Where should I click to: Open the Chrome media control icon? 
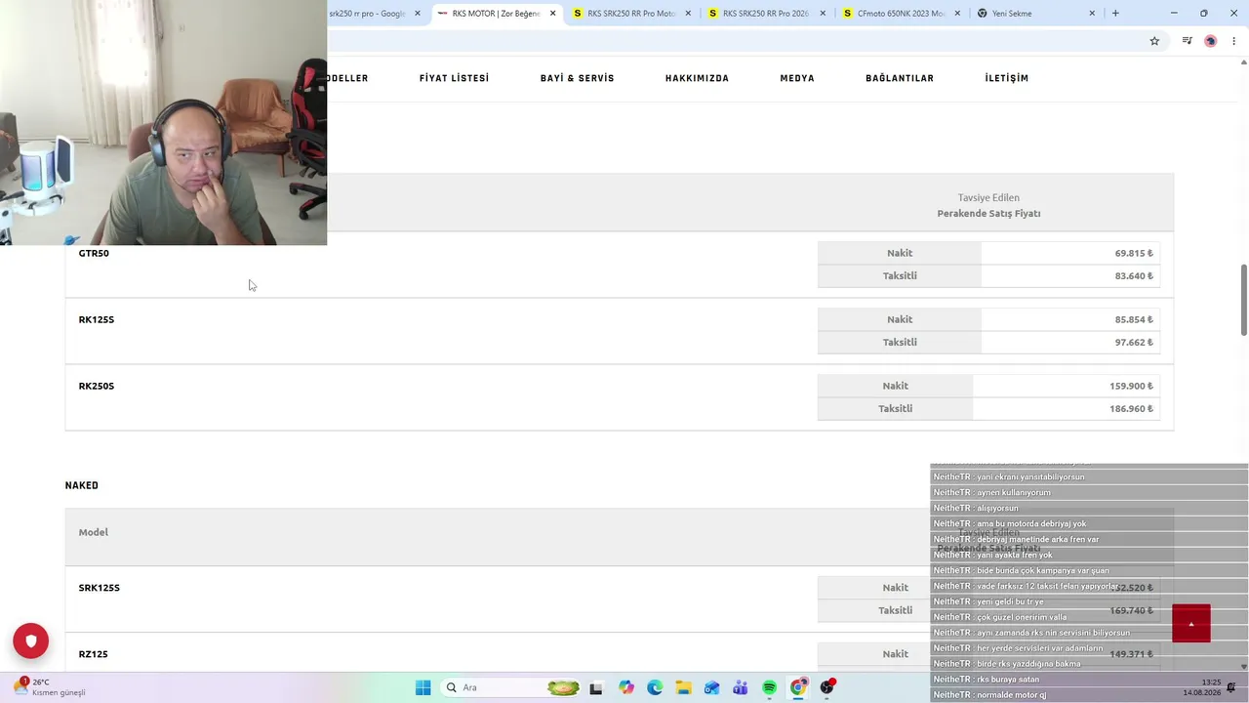[1187, 41]
